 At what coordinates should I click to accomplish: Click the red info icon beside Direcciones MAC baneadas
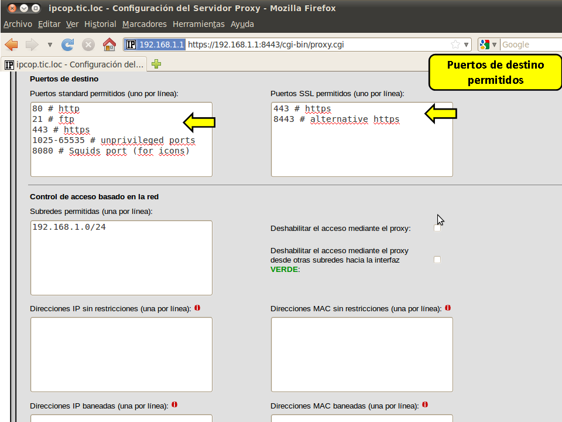tap(425, 405)
